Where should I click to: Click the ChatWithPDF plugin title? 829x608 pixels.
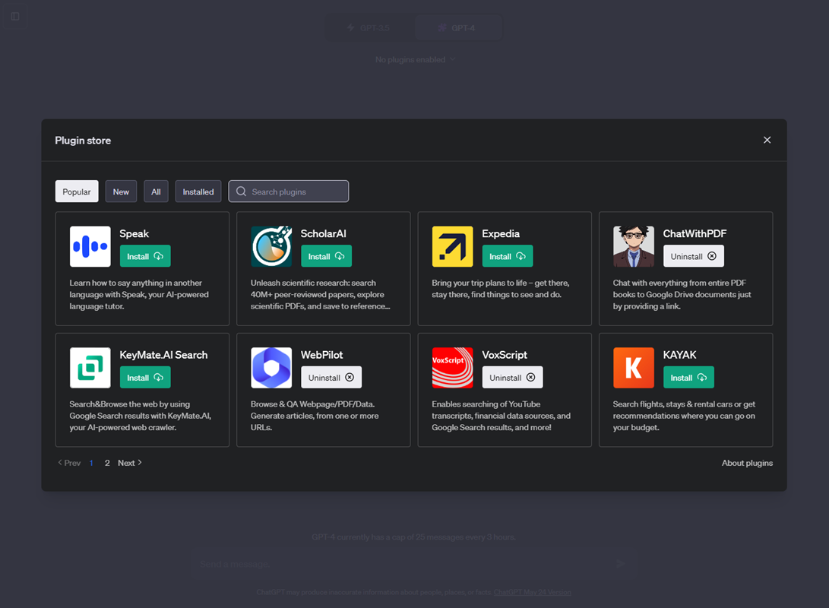[x=695, y=233]
